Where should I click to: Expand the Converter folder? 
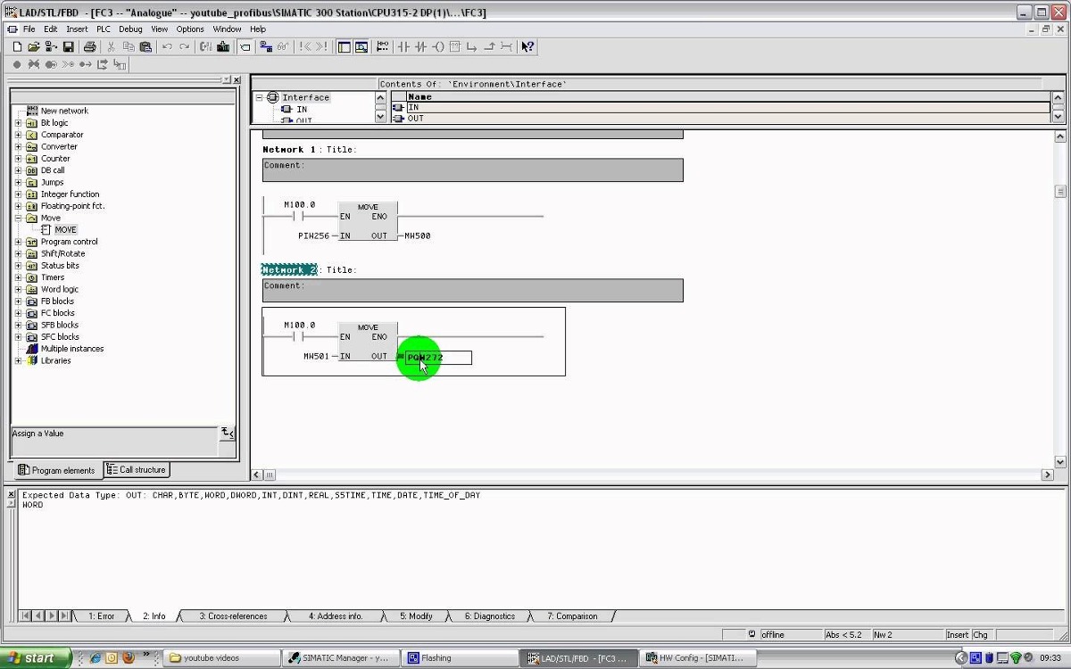click(x=18, y=146)
